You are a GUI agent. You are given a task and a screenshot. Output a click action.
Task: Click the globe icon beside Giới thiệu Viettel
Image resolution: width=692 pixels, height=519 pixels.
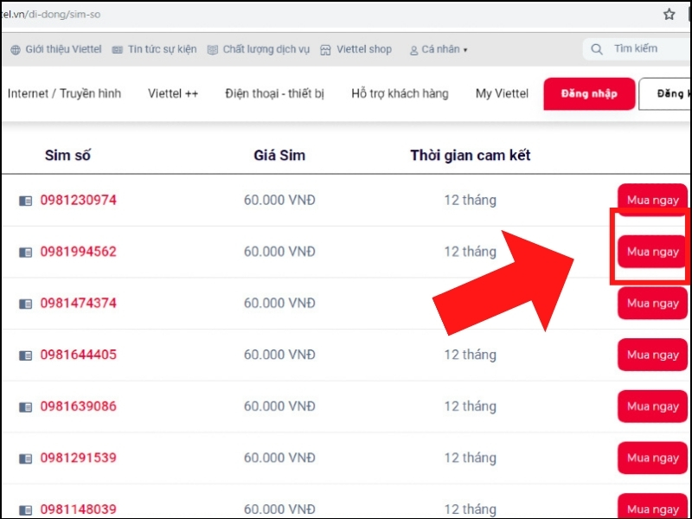pyautogui.click(x=16, y=50)
